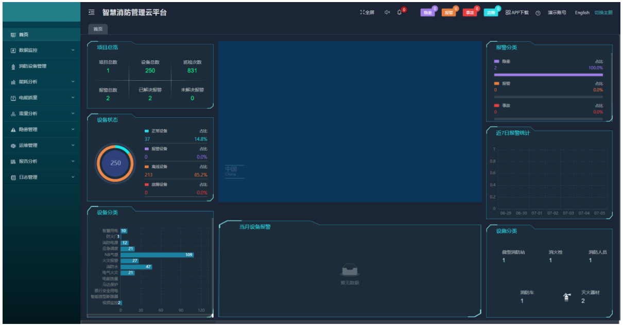Toggle the muted speaker sound icon
623x326 pixels.
point(387,12)
